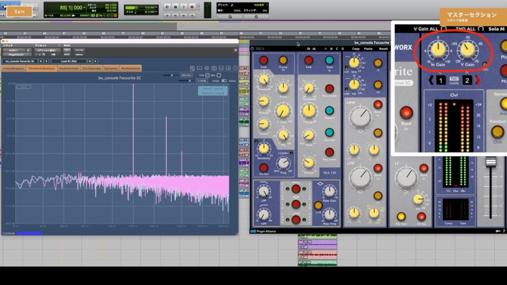Image resolution: width=507 pixels, height=285 pixels.
Task: Toggle the Expand teal button
Action: click(x=329, y=110)
